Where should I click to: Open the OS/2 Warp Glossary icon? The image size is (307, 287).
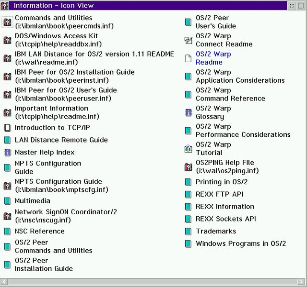189,113
